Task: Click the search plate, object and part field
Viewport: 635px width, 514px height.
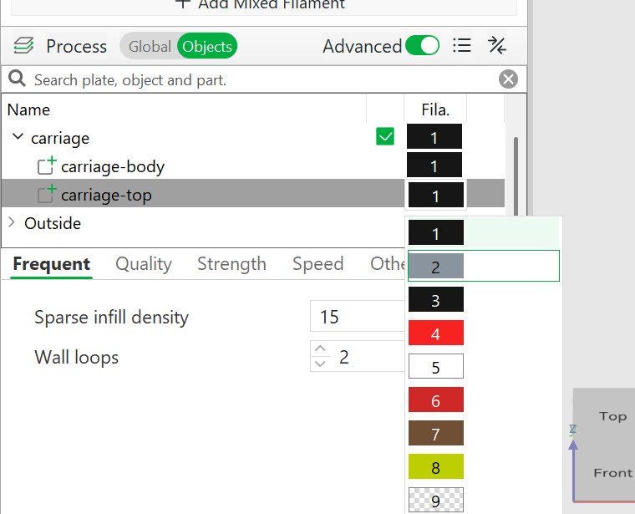Action: tap(262, 79)
